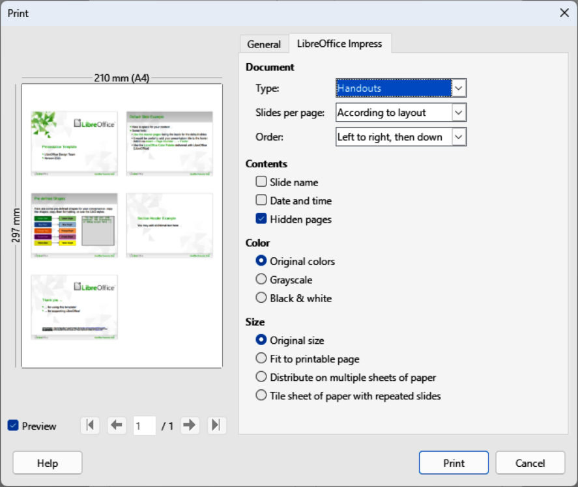578x487 pixels.
Task: Switch to the General tab
Action: [264, 44]
